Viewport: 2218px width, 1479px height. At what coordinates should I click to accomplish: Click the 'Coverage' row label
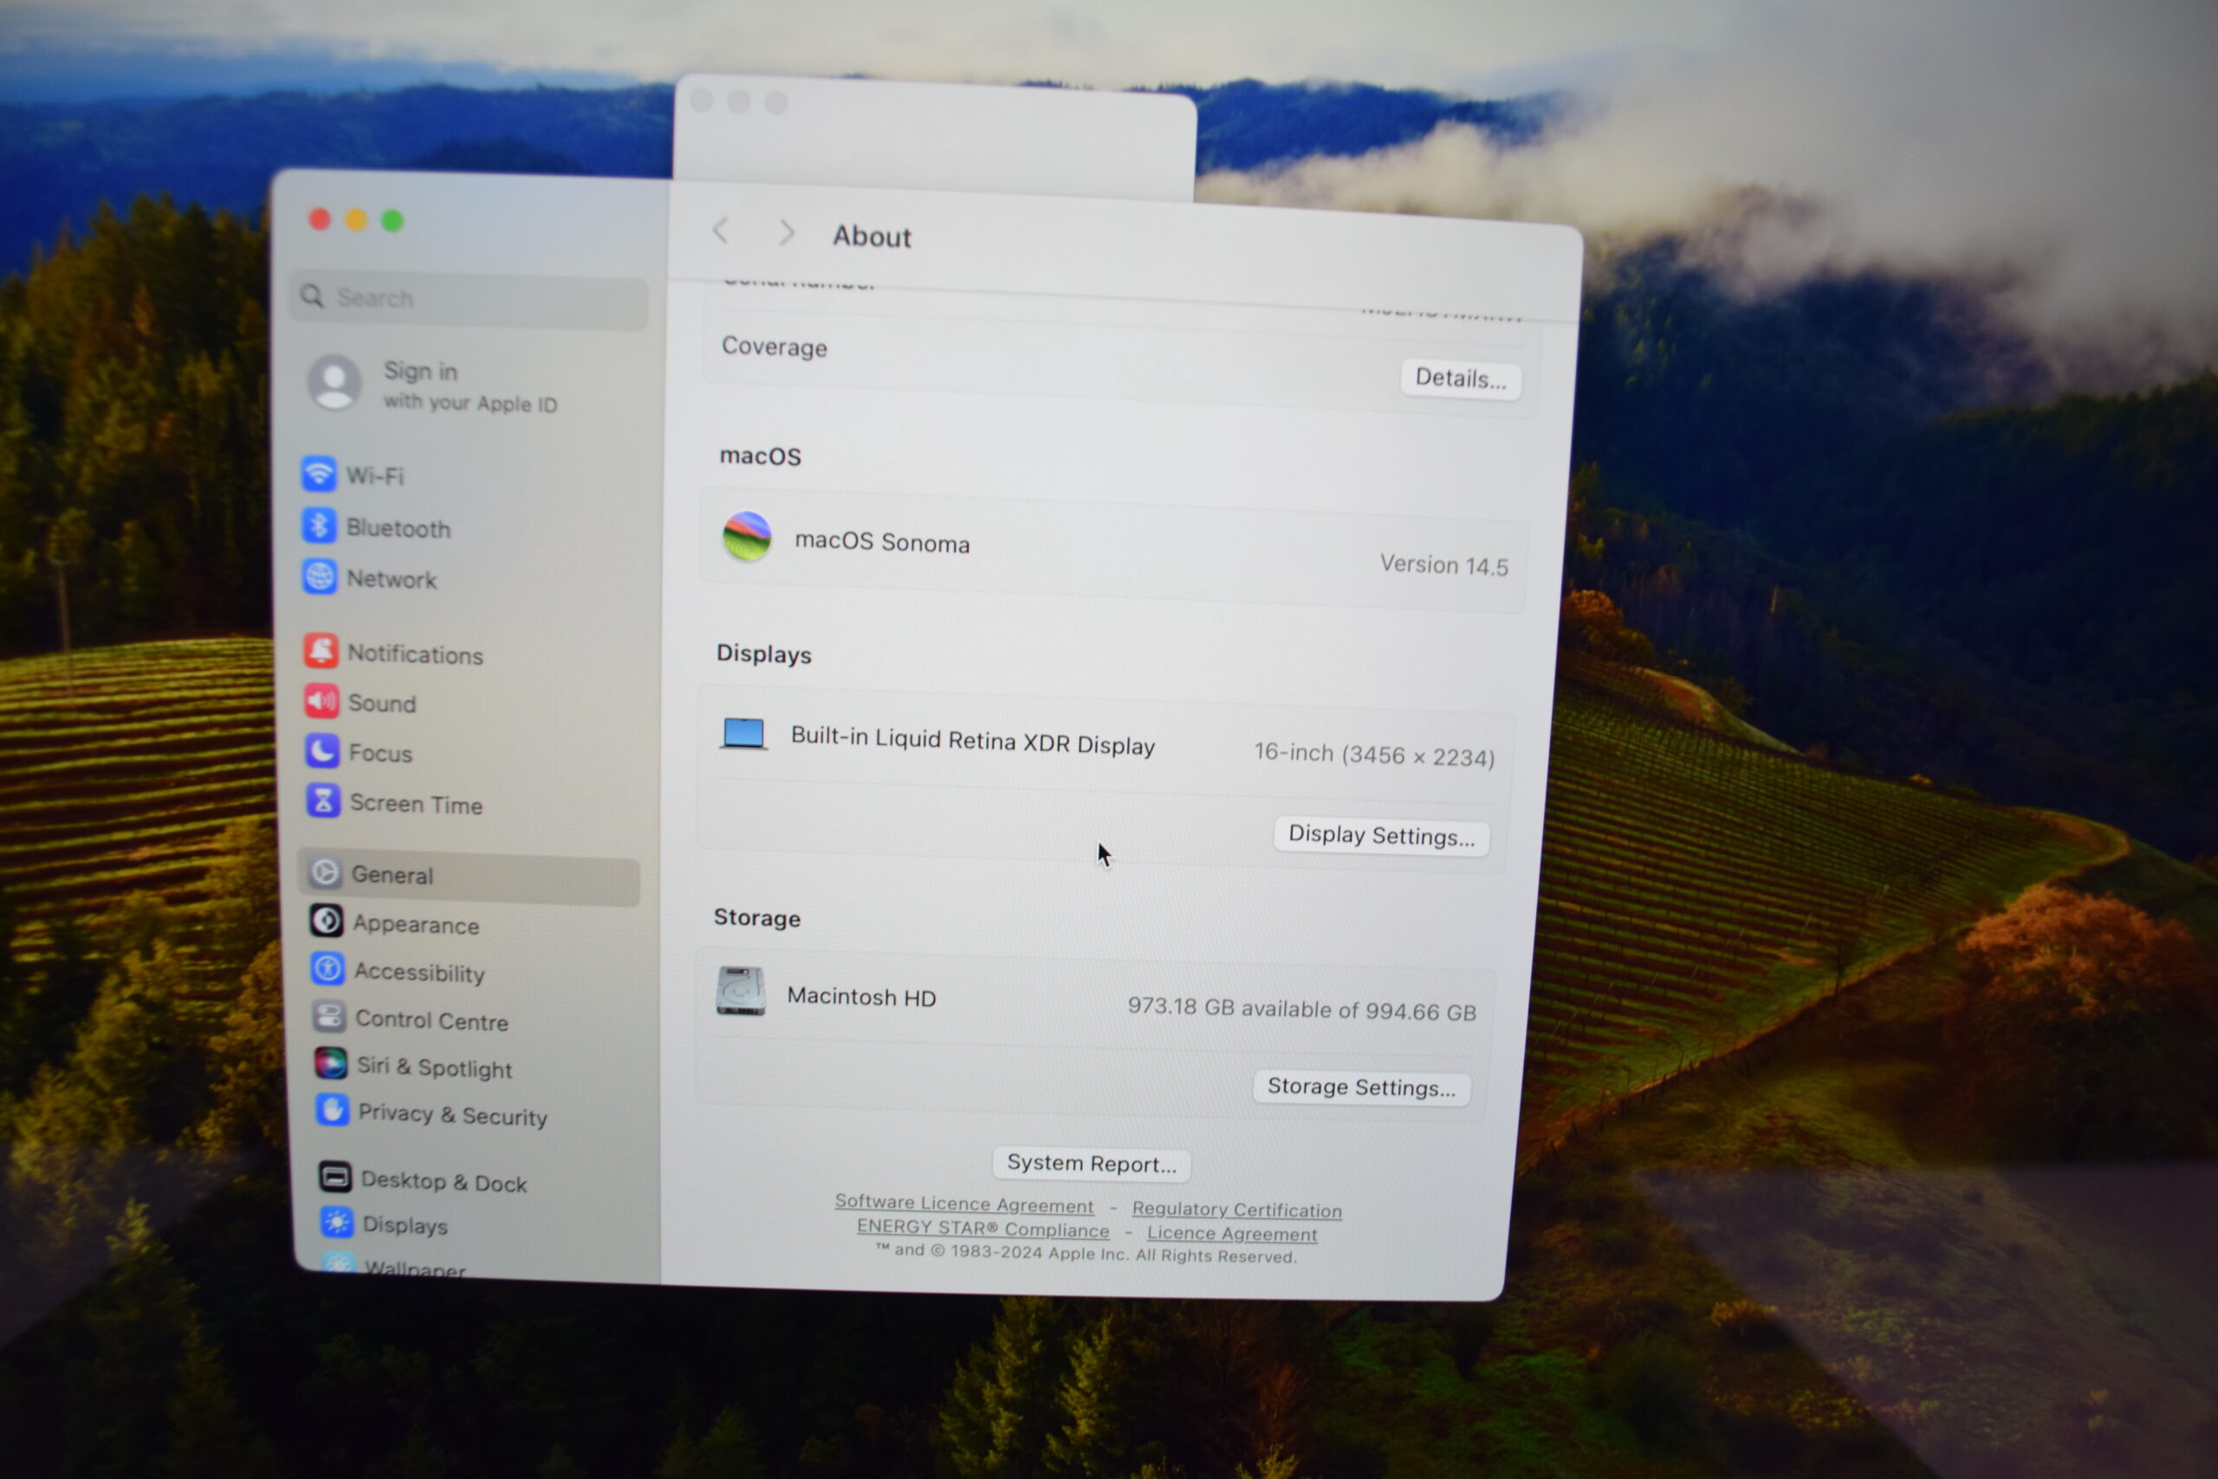click(775, 347)
